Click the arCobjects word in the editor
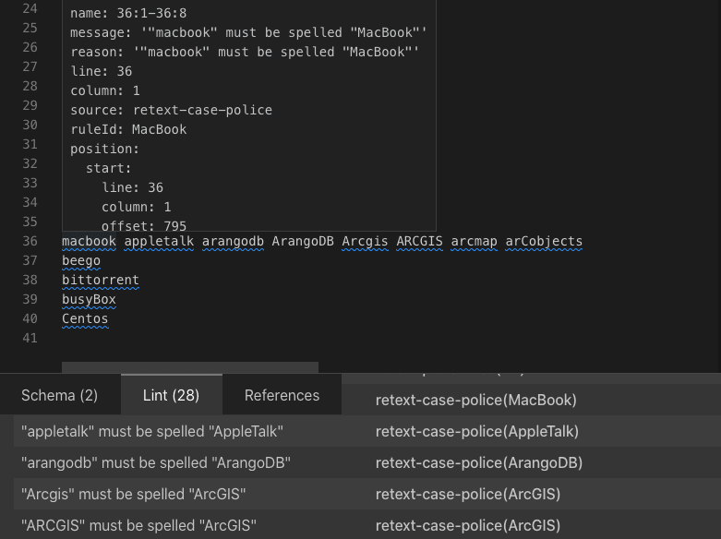 (x=544, y=241)
